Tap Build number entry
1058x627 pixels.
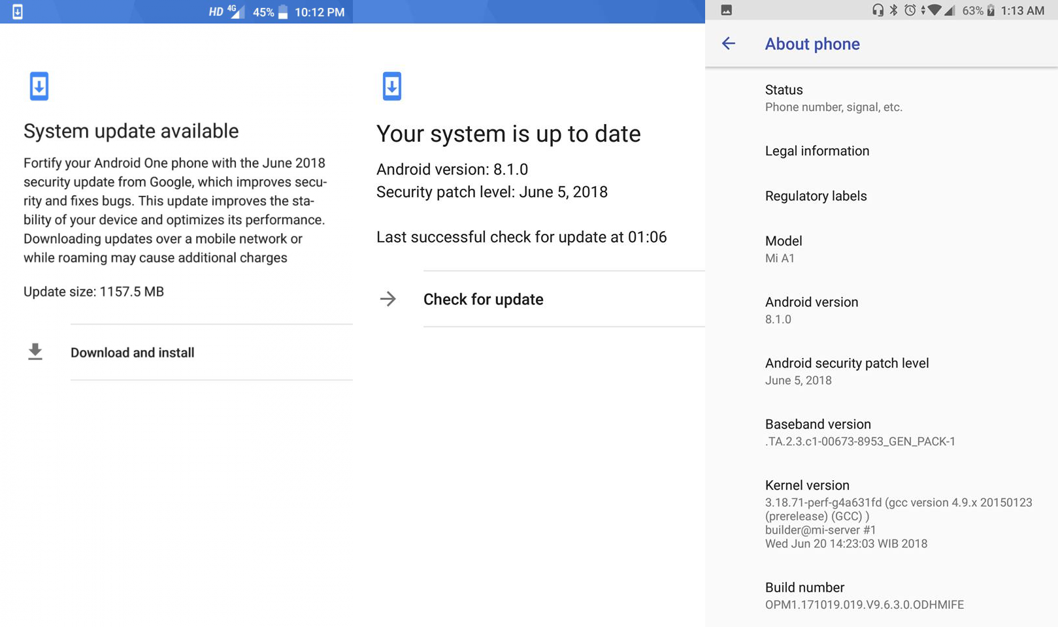pos(864,596)
